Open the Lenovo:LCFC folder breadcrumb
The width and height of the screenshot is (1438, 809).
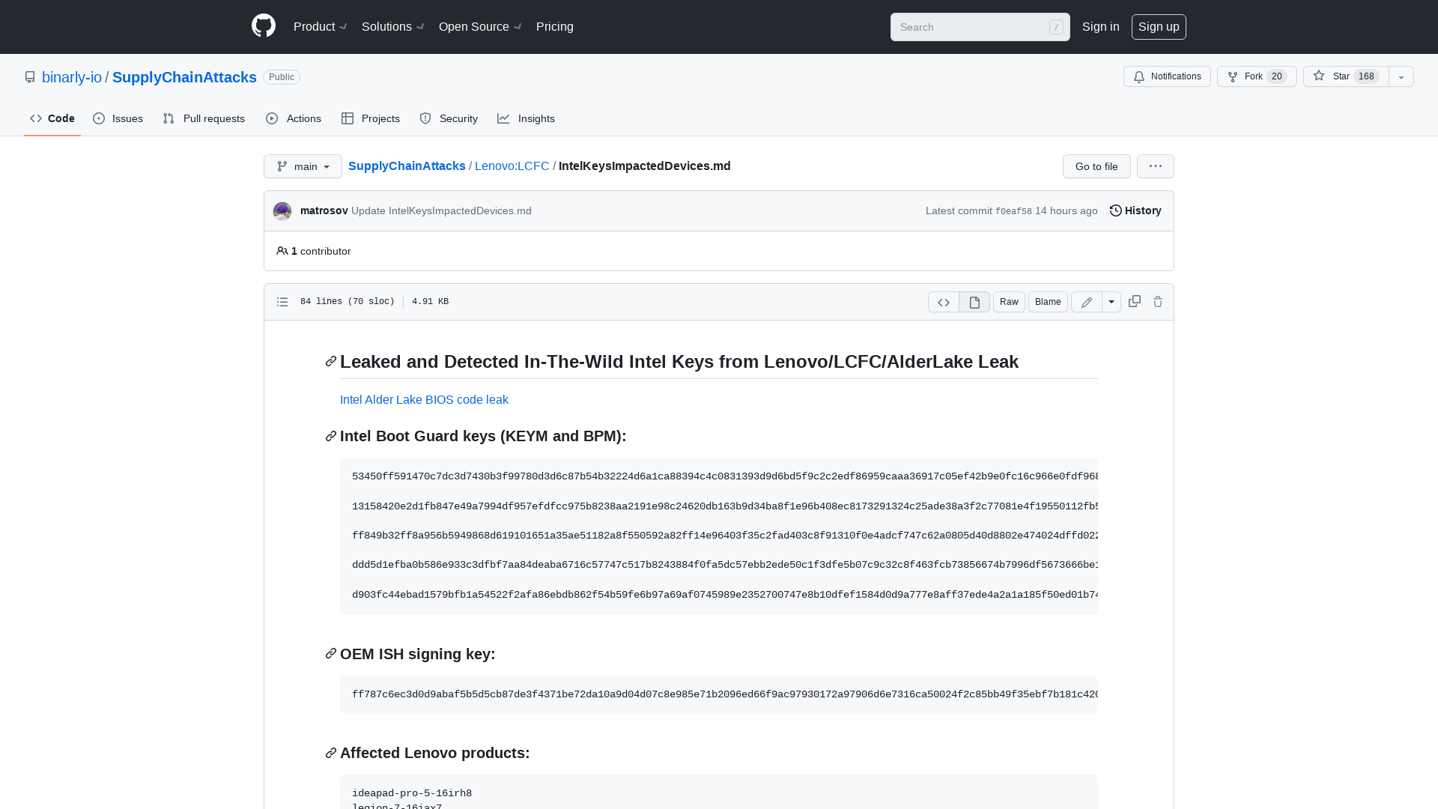[512, 166]
